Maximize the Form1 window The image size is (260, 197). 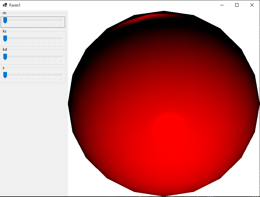[237, 5]
